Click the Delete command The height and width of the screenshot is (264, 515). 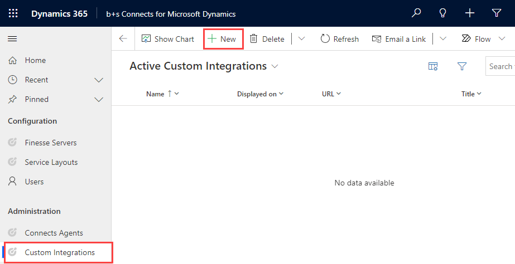(x=267, y=39)
